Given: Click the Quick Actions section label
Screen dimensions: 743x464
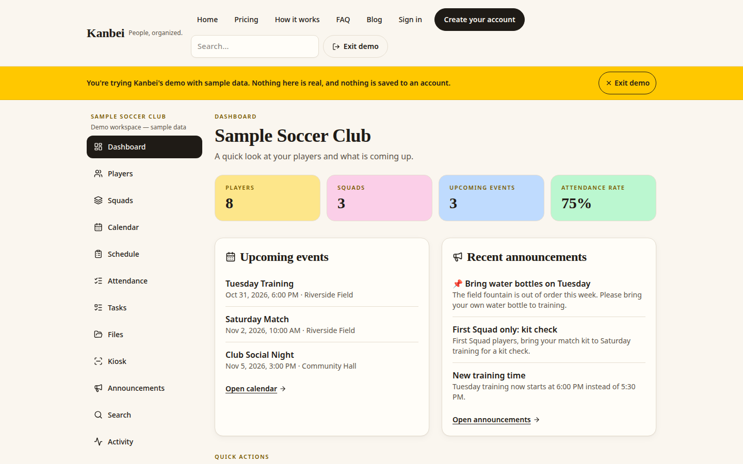Looking at the screenshot, I should [241, 457].
